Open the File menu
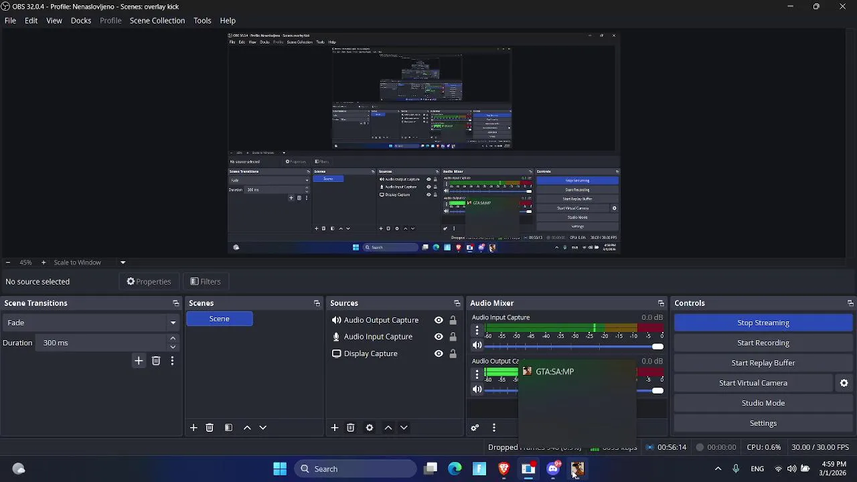This screenshot has width=857, height=482. point(10,21)
